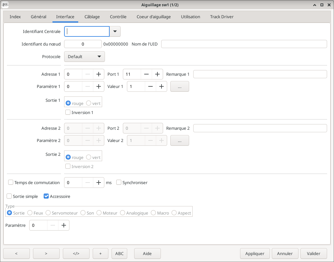The width and height of the screenshot is (334, 262).
Task: Open Identifiant Centrale dropdown arrow
Action: pyautogui.click(x=115, y=31)
